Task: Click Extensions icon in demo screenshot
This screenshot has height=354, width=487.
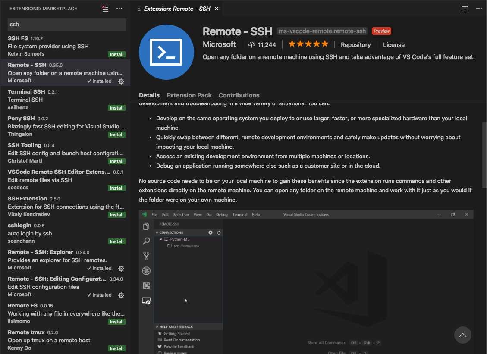Action: (146, 286)
